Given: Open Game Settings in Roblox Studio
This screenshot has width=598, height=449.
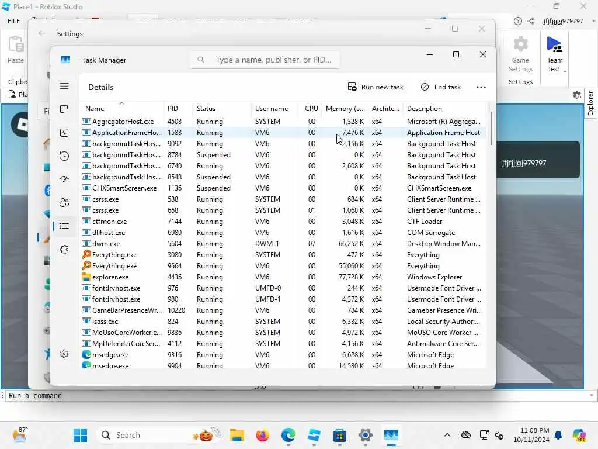Looking at the screenshot, I should tap(520, 54).
